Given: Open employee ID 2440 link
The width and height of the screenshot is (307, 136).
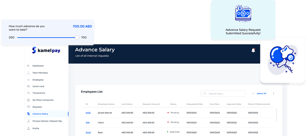Looking at the screenshot, I should click(88, 132).
